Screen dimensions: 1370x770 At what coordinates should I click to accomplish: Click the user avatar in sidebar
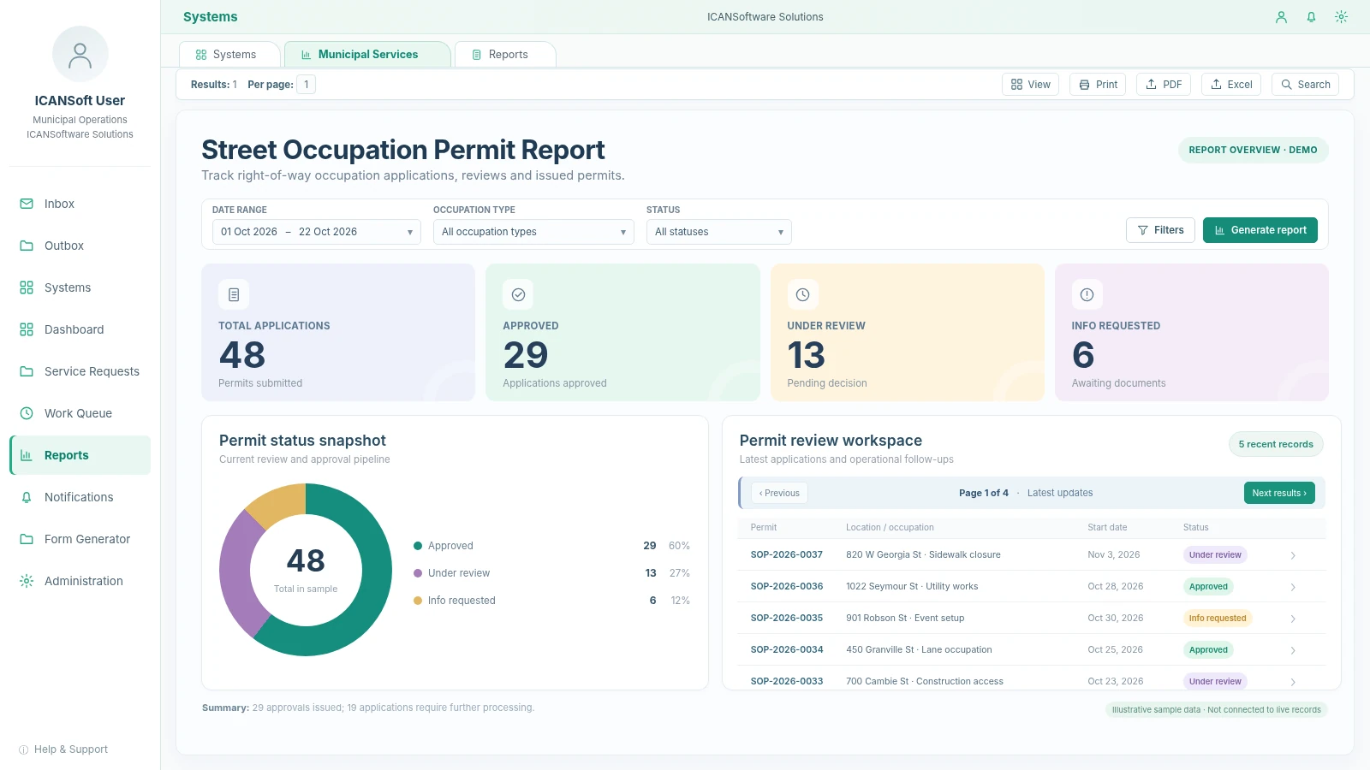click(80, 54)
